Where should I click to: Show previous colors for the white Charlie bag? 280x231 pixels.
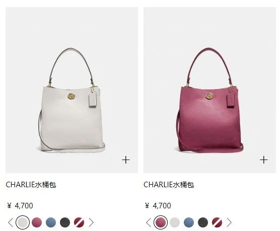(11, 222)
